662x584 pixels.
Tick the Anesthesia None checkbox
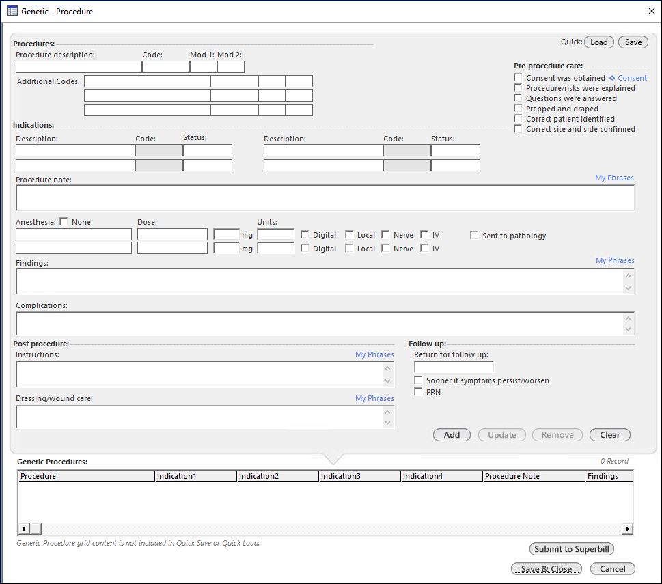[x=64, y=221]
